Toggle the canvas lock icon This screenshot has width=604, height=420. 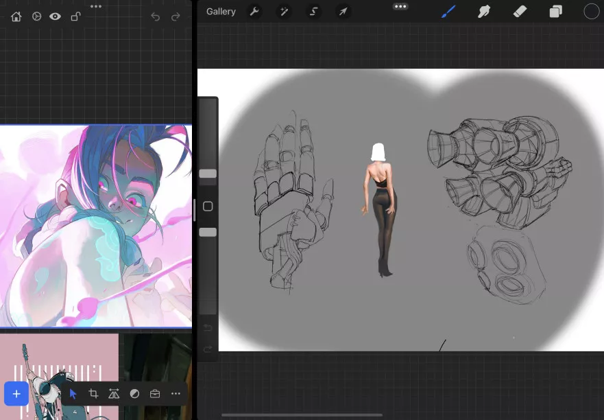[76, 16]
